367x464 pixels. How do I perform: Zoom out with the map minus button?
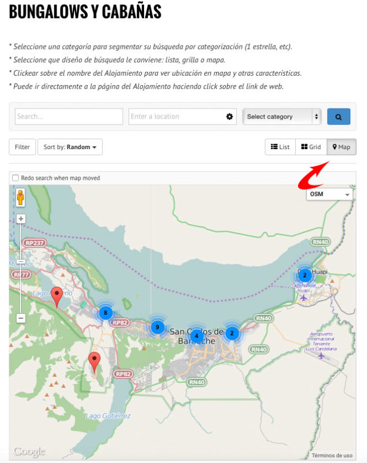(x=21, y=318)
